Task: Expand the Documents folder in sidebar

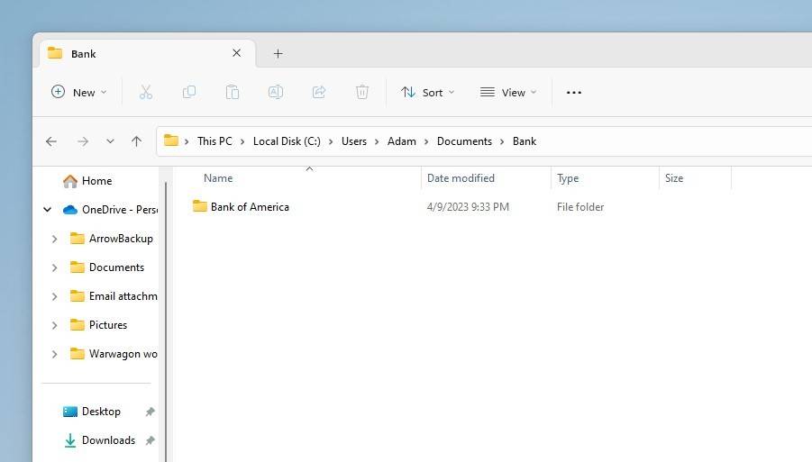Action: point(54,267)
